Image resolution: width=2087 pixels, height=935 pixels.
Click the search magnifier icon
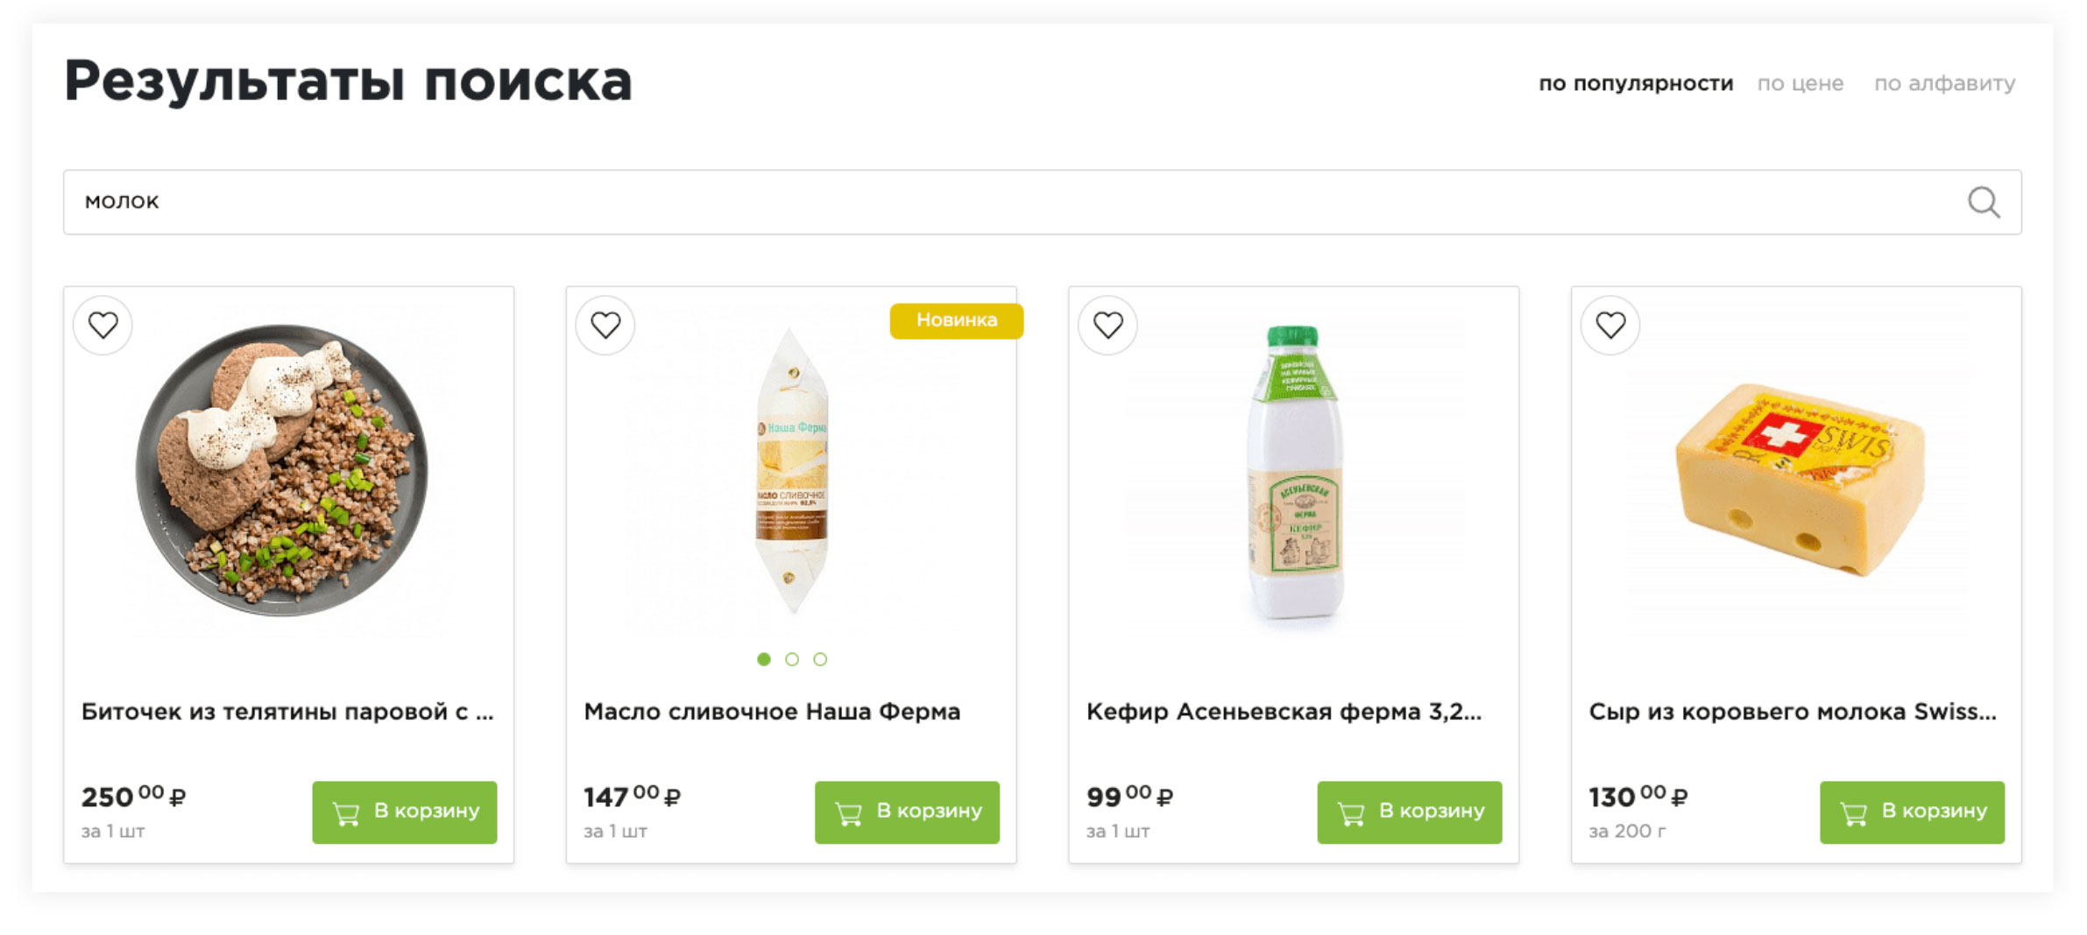click(x=1983, y=202)
